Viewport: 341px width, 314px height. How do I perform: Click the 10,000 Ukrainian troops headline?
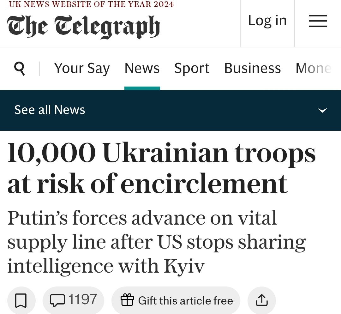[161, 168]
